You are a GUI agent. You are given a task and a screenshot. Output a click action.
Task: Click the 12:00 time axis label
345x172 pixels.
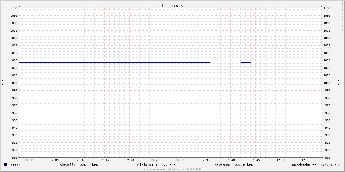click(x=29, y=160)
